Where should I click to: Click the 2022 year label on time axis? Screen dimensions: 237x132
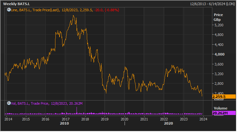tap(164, 119)
